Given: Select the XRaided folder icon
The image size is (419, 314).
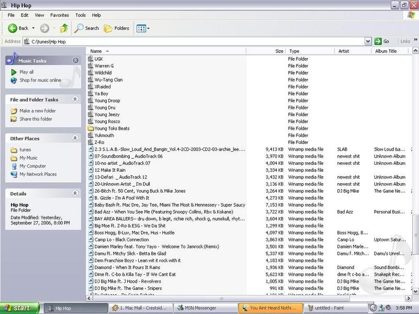Looking at the screenshot, I should pos(91,86).
